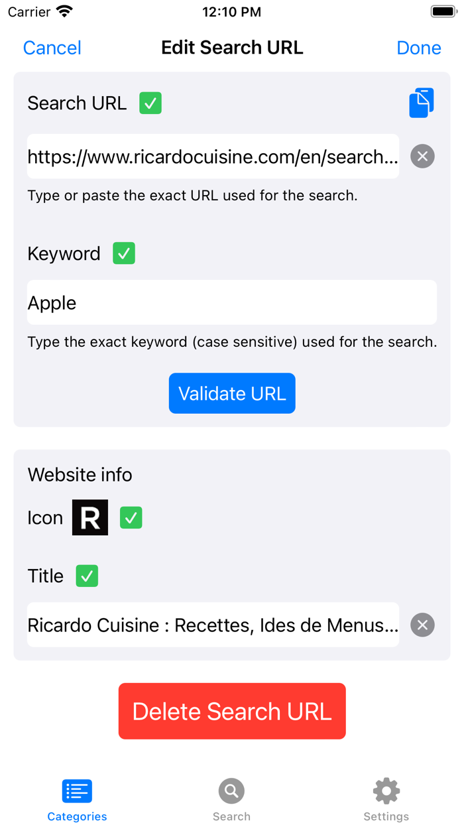Tap the Title validation checkmark
The width and height of the screenshot is (464, 825).
pyautogui.click(x=86, y=576)
